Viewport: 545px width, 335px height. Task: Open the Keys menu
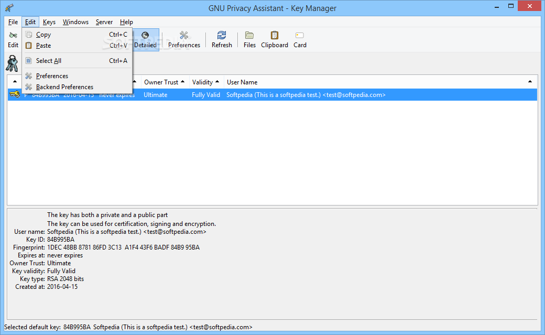tap(49, 22)
